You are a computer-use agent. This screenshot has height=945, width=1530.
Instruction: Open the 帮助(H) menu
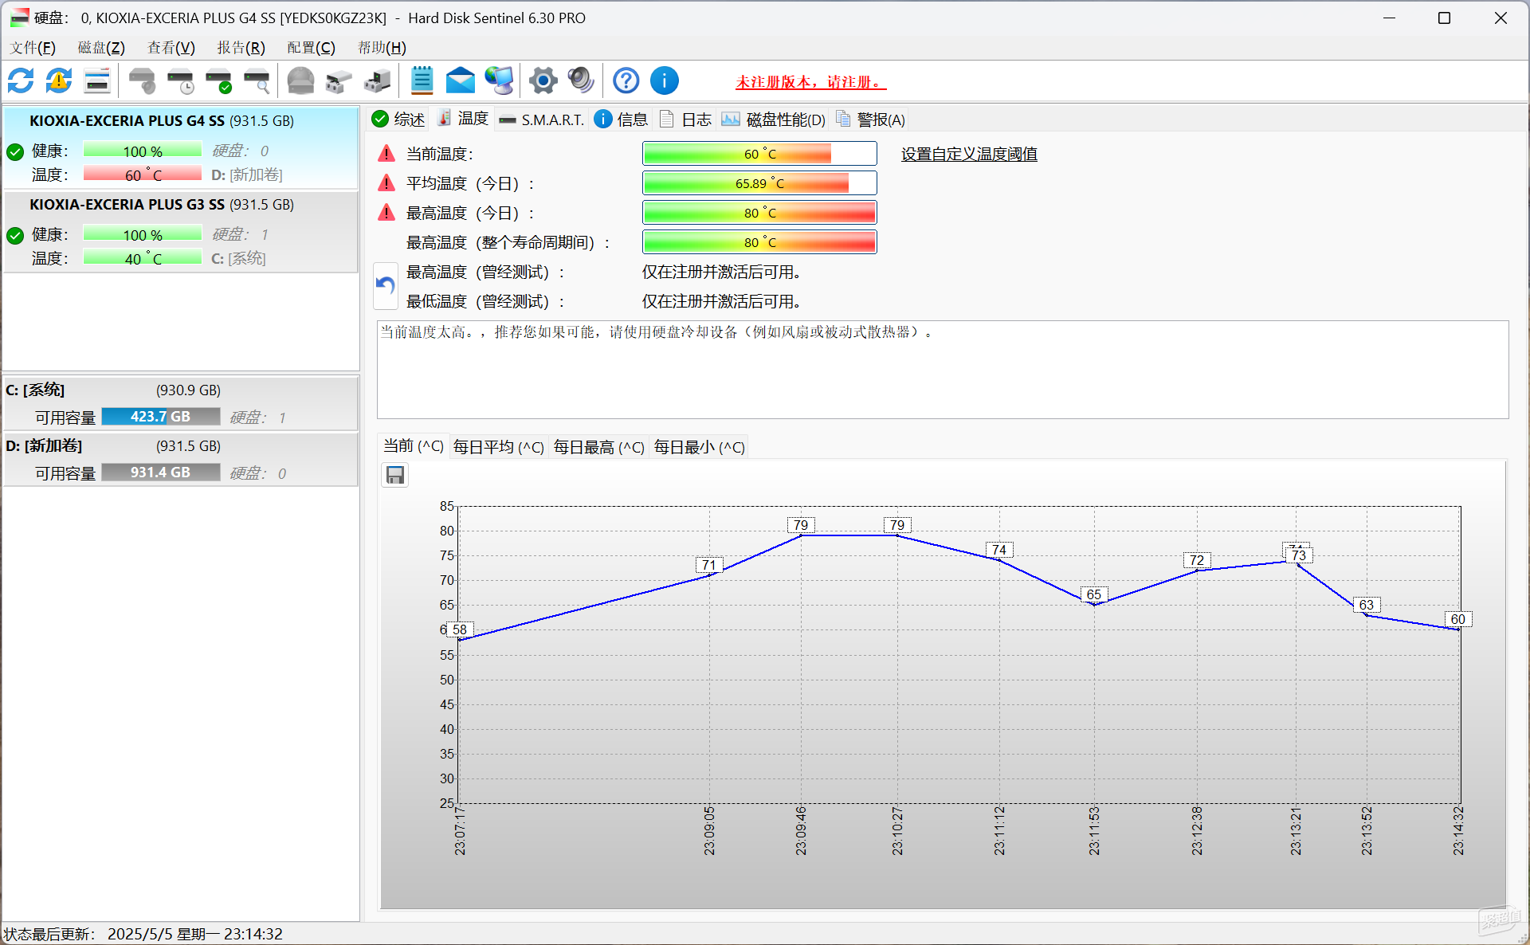pos(382,48)
